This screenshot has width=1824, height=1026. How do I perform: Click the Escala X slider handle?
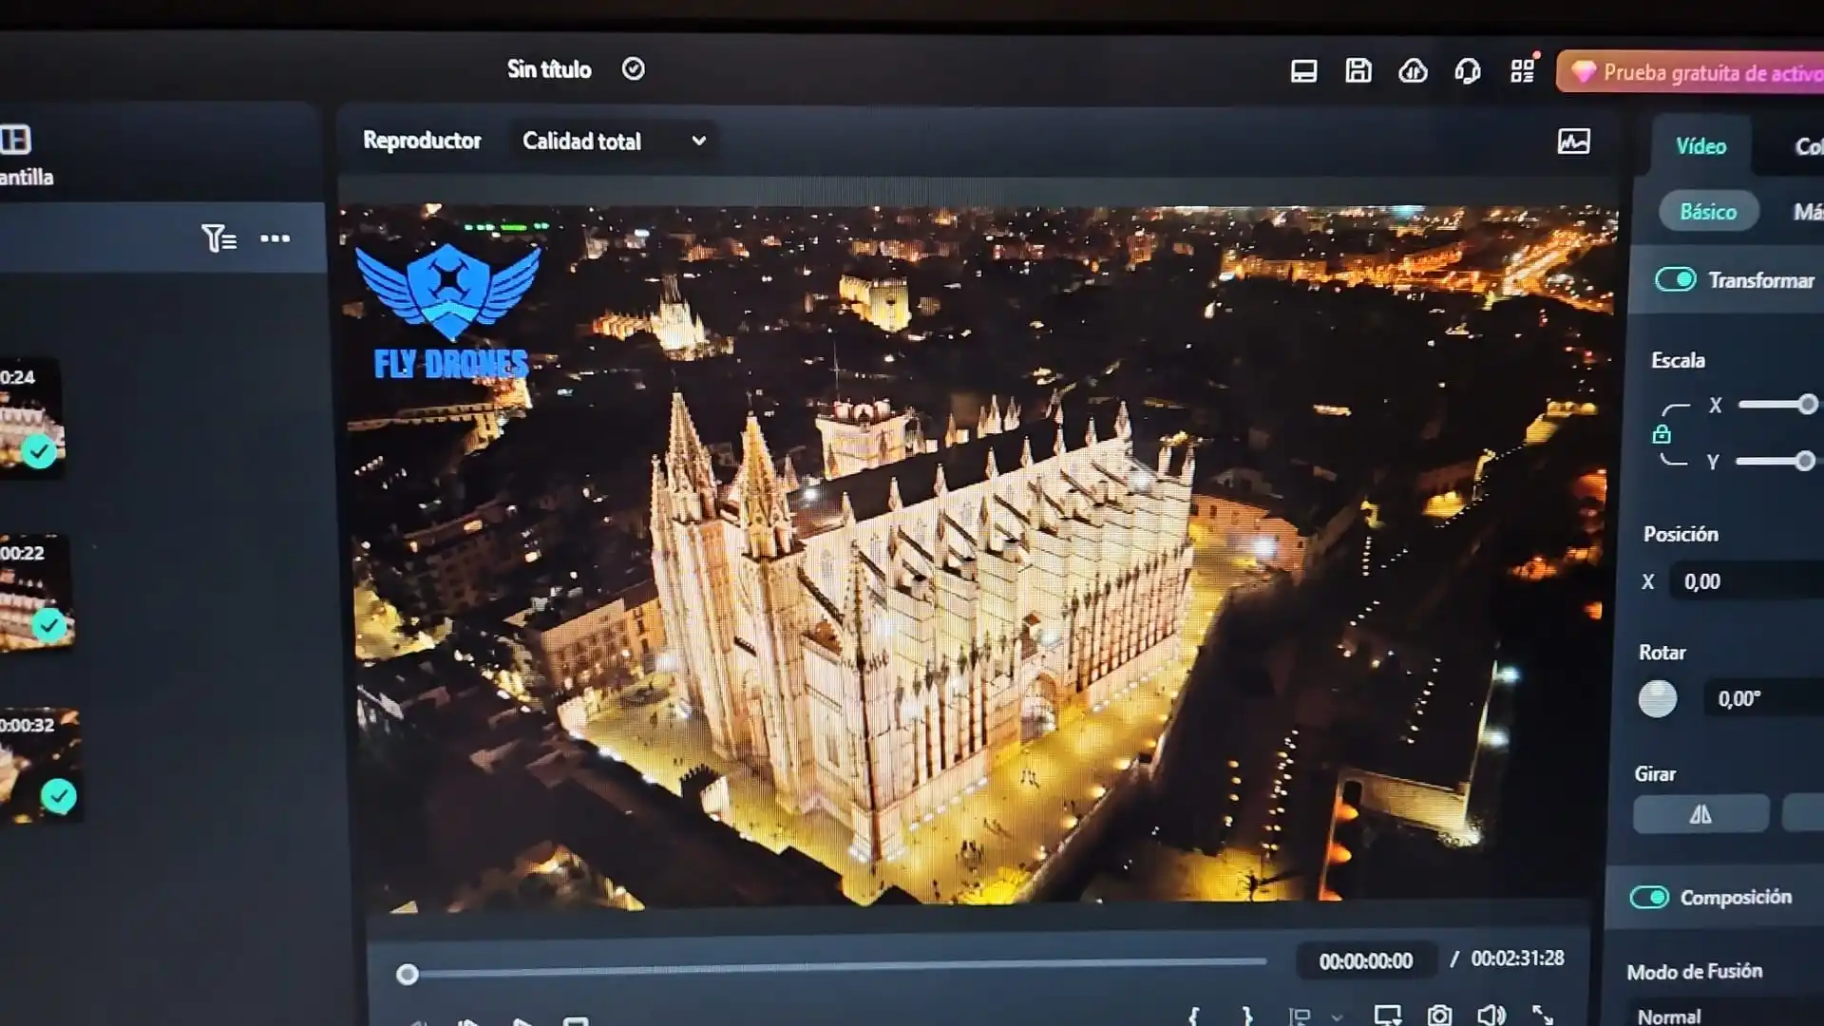(1807, 405)
